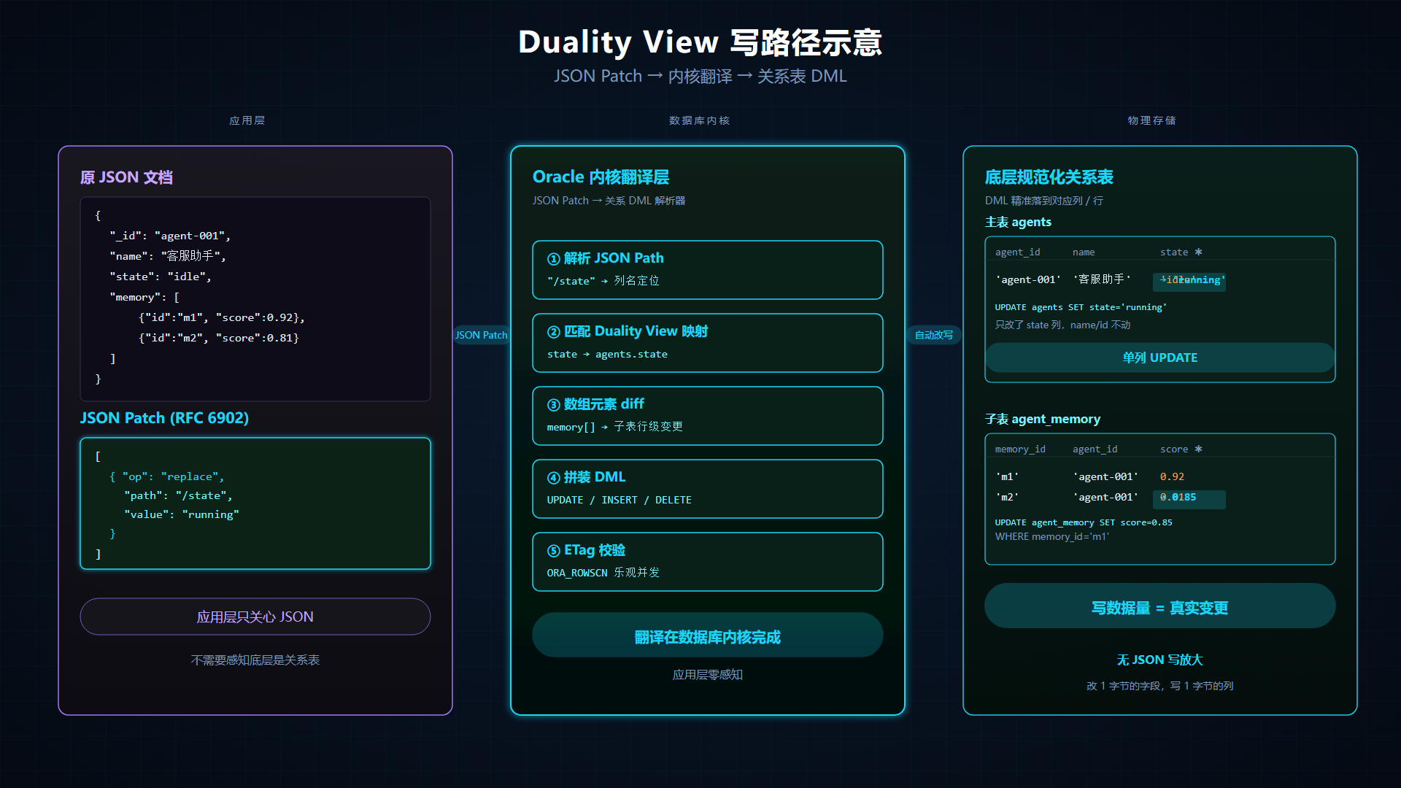
Task: Click the memory_id column header
Action: pyautogui.click(x=1020, y=449)
